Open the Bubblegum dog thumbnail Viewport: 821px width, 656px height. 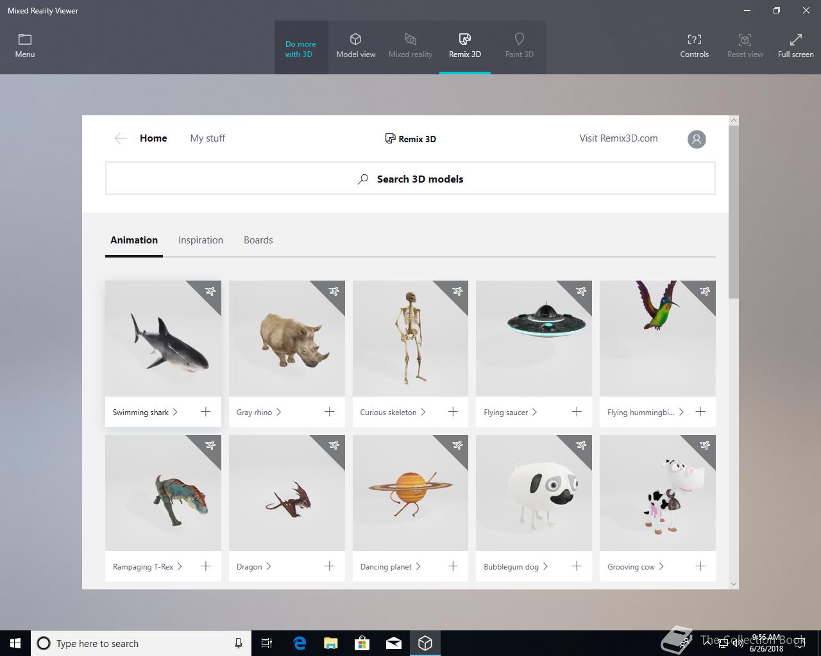[534, 493]
